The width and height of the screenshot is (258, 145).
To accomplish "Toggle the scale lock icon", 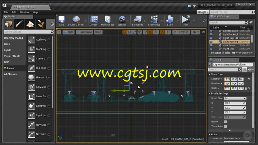I will [x=246, y=88].
